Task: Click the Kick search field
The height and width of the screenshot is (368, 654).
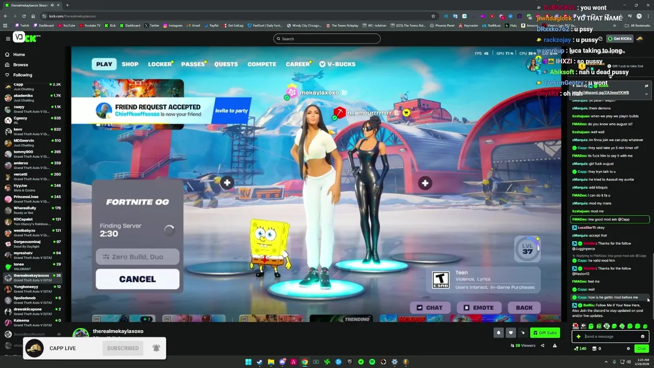Action: pos(327,39)
